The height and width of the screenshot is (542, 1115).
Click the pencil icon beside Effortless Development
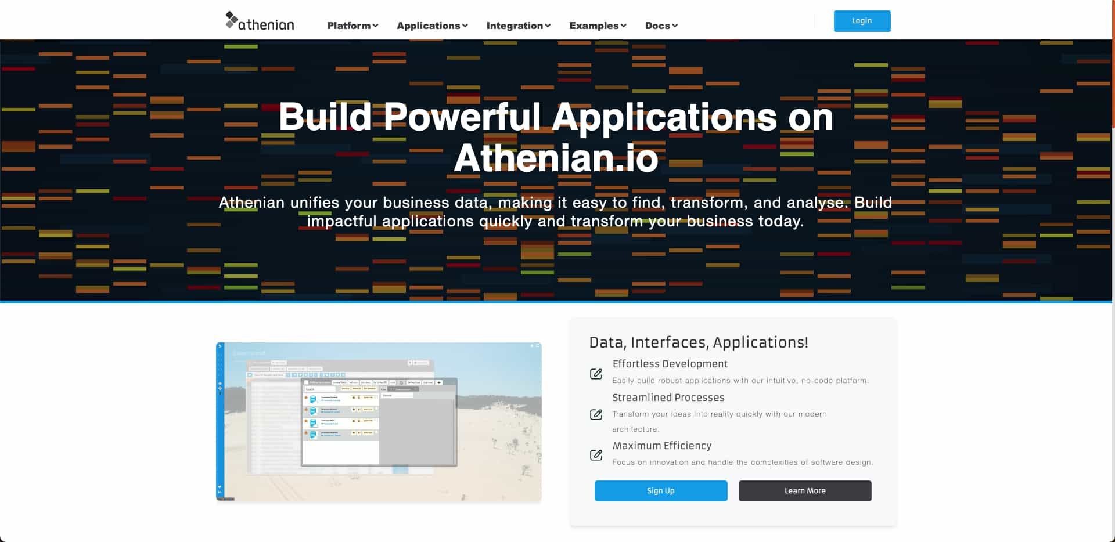click(x=596, y=374)
